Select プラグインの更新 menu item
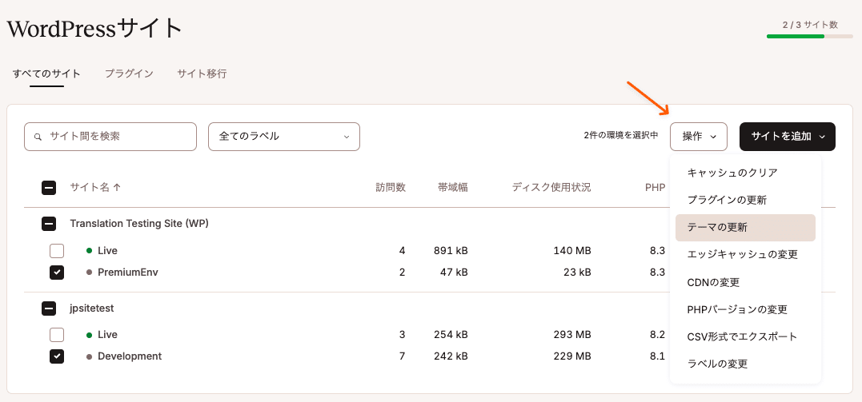Screen dimensions: 862x402 745,201
